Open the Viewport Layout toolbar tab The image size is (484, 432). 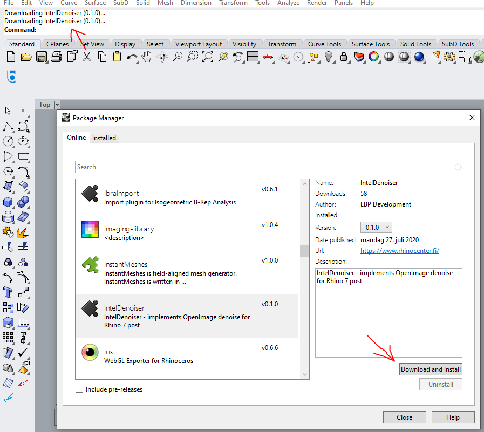pyautogui.click(x=199, y=44)
